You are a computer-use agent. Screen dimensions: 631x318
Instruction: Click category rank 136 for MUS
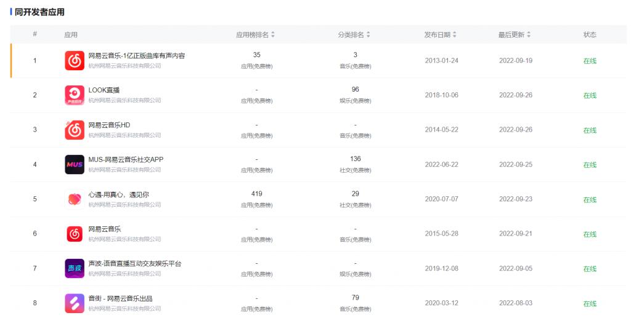pyautogui.click(x=356, y=159)
